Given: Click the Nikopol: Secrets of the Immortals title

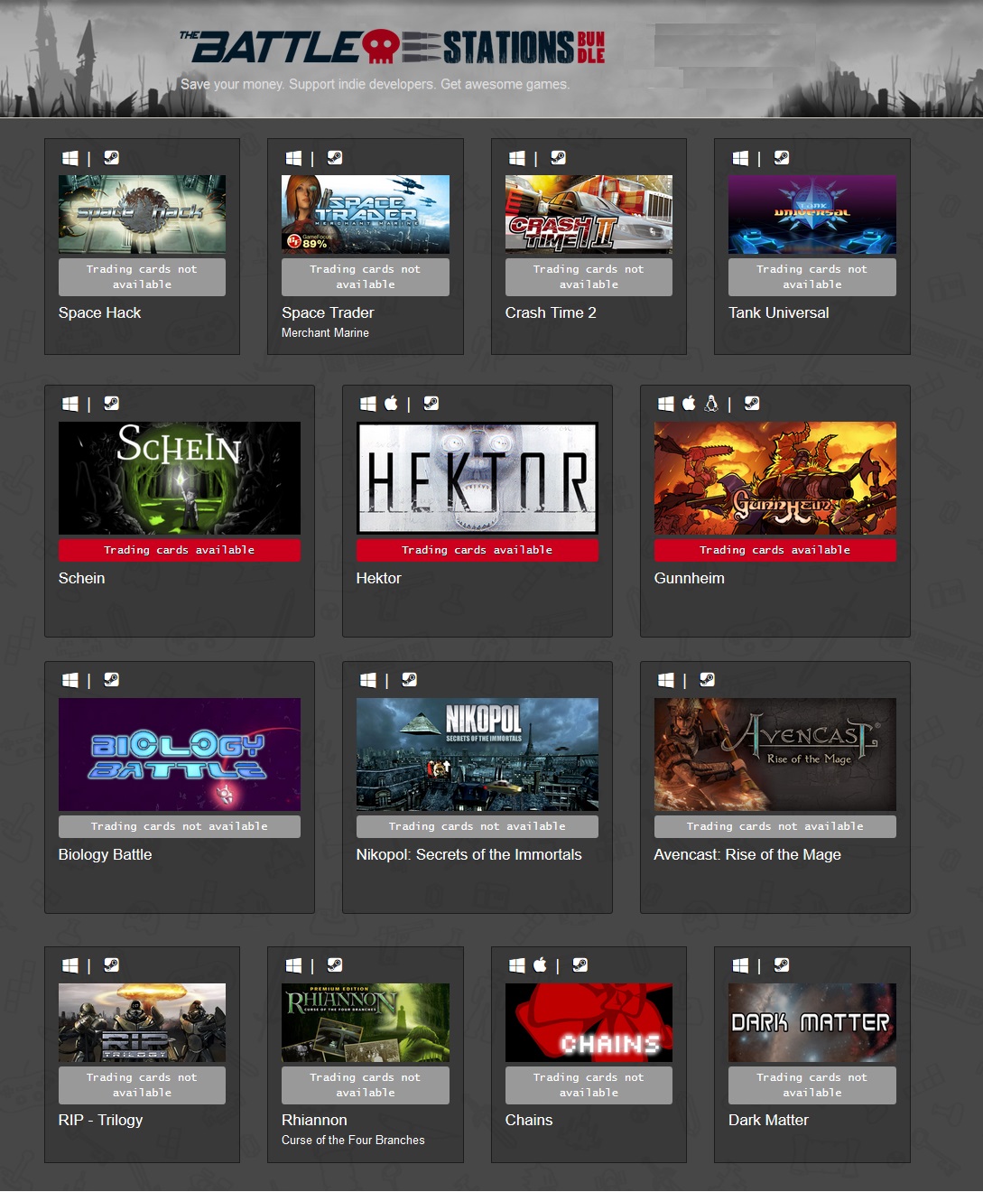Looking at the screenshot, I should point(469,854).
